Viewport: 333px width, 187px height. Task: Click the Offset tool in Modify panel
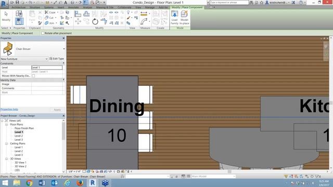pos(86,14)
